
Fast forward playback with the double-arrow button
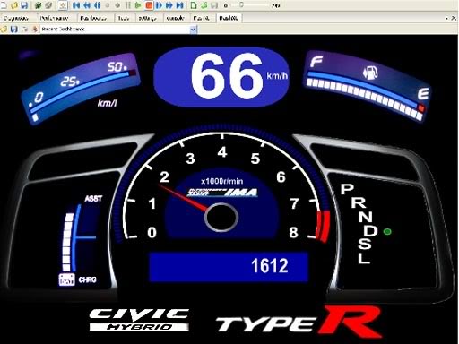169,5
